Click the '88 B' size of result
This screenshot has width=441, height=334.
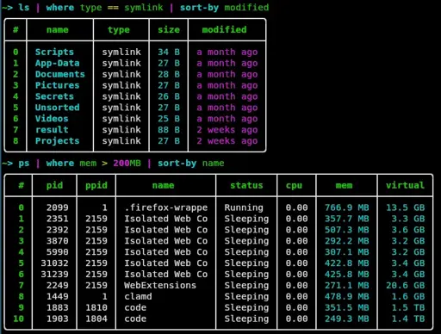tap(169, 130)
